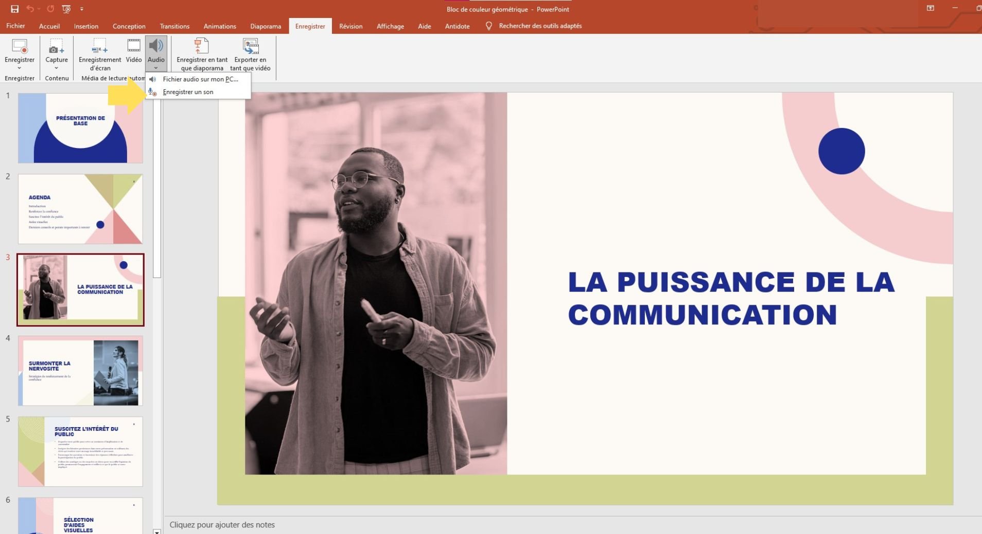Click the Redo icon in the title bar
The image size is (982, 534).
click(50, 9)
